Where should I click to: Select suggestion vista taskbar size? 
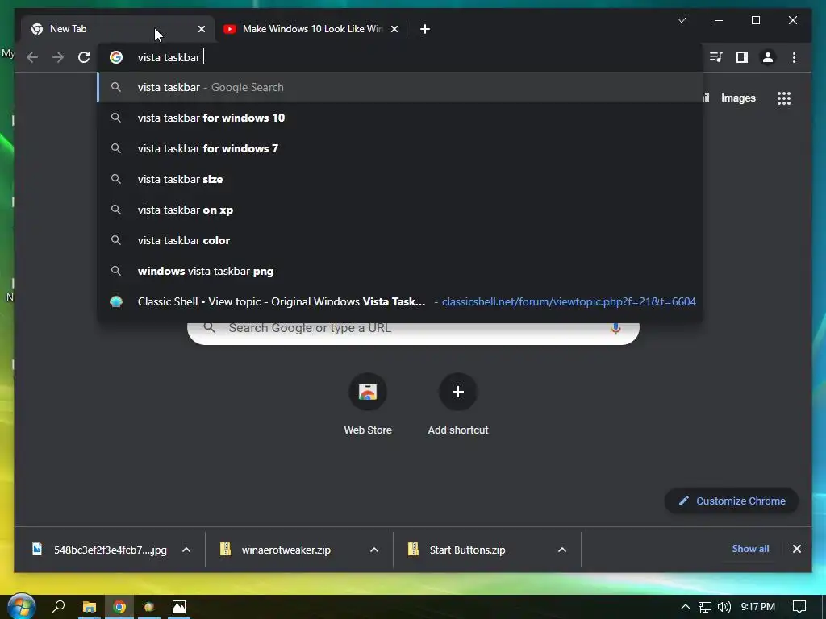click(x=400, y=179)
